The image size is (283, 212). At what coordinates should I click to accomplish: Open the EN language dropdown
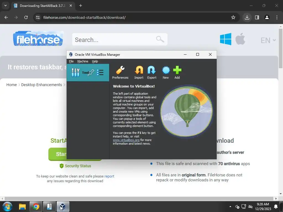[268, 40]
